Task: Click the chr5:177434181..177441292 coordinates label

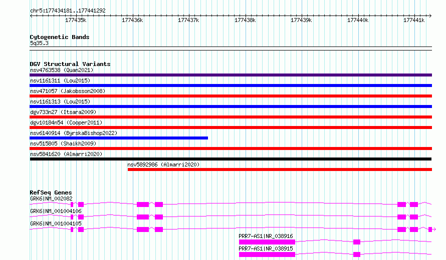Action: [68, 10]
